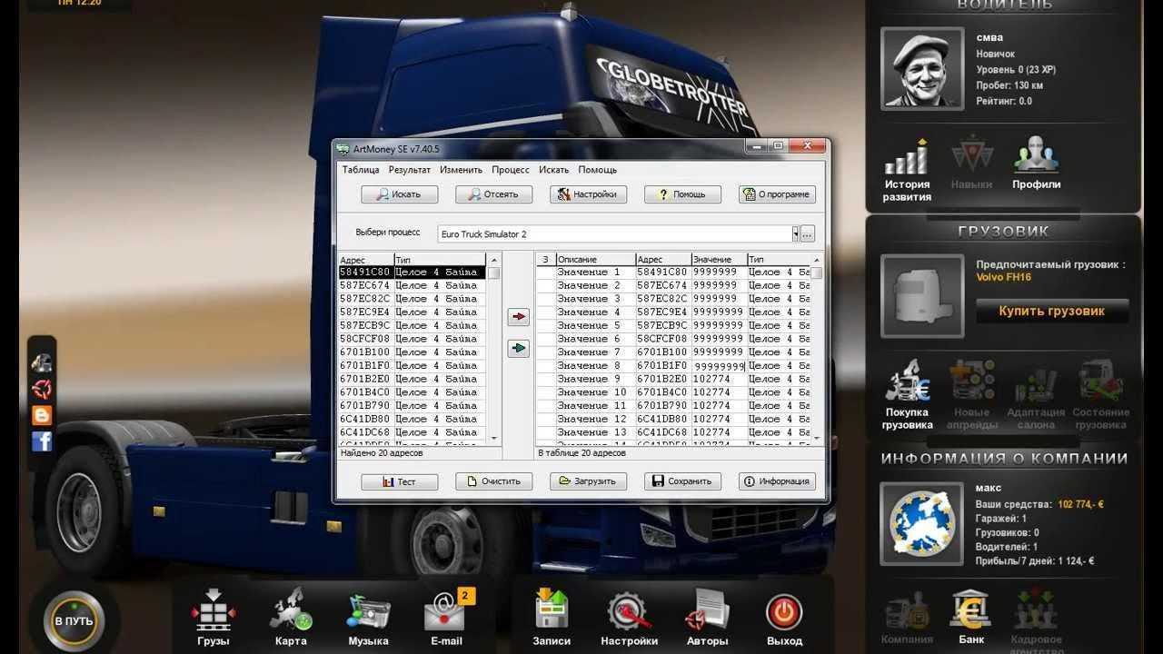Open the Изменить menu in ArtMoney
This screenshot has width=1163, height=654.
pos(461,170)
